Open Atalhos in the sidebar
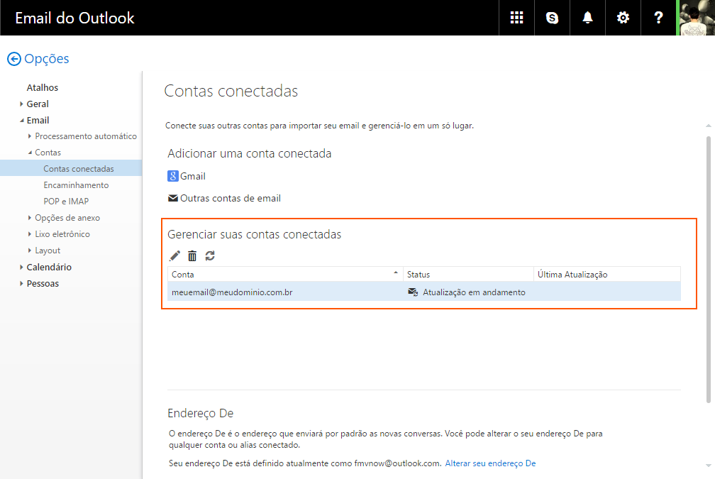This screenshot has width=715, height=479. click(43, 87)
